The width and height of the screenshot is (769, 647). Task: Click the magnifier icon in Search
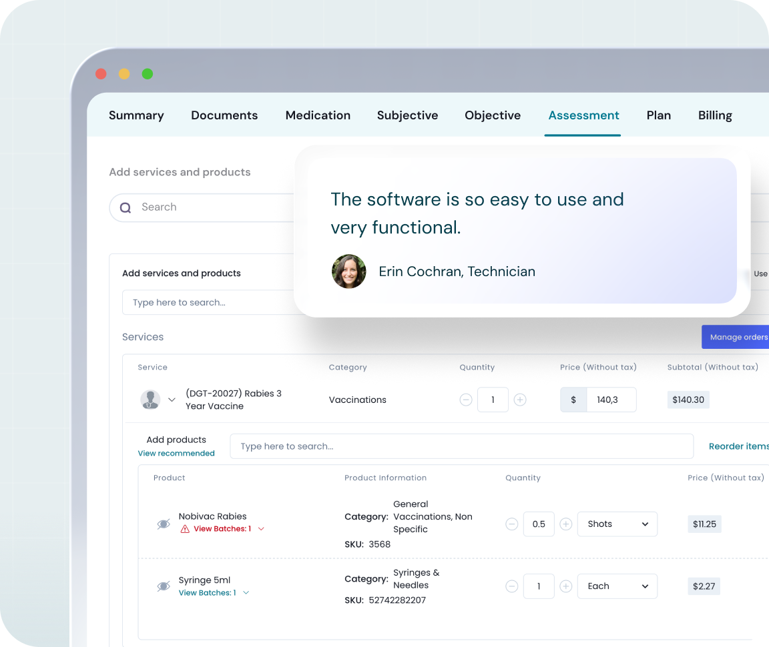[125, 208]
